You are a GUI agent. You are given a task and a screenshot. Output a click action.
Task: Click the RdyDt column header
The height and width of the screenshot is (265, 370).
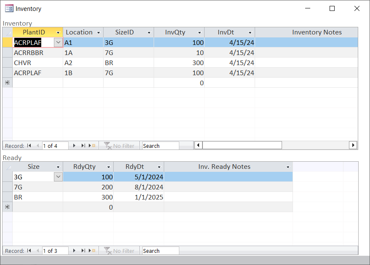point(135,167)
